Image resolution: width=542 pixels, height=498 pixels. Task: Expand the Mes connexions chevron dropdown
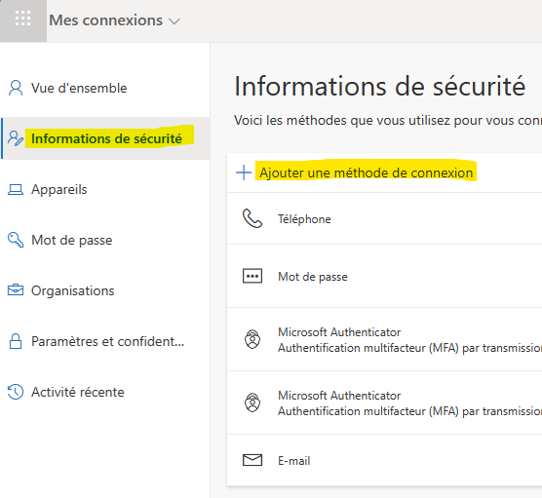174,21
